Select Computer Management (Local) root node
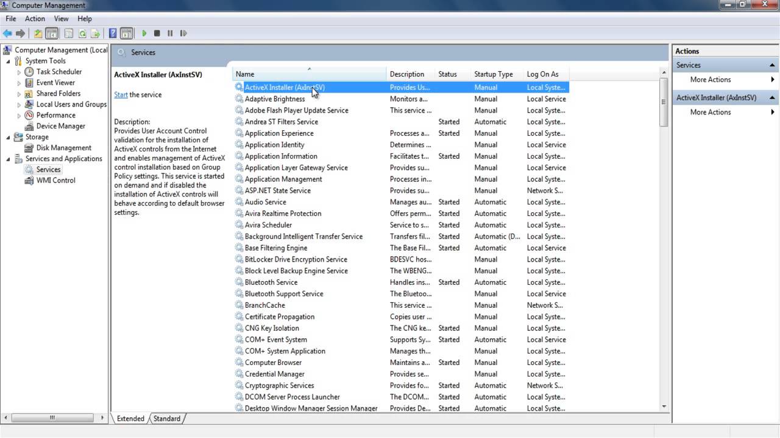The image size is (780, 438). [60, 50]
